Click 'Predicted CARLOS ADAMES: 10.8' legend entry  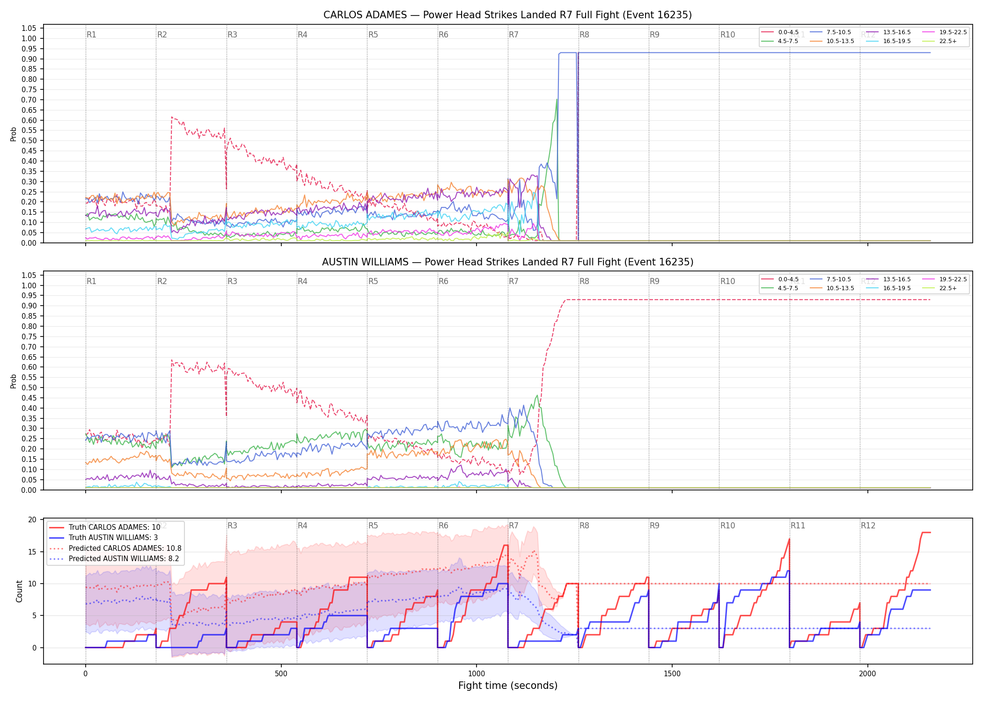click(115, 548)
